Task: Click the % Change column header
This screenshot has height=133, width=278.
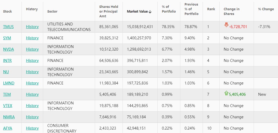Action: (x=266, y=9)
